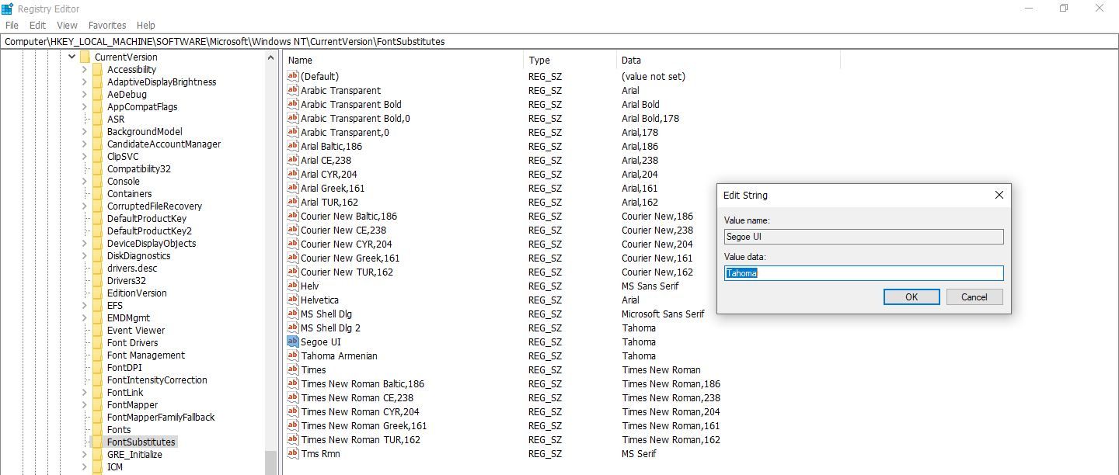Click the Value data field containing Tahoma
This screenshot has width=1119, height=475.
tap(863, 273)
